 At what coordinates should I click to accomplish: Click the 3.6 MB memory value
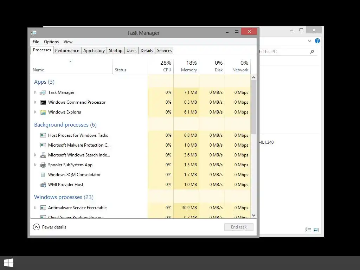[191, 155]
